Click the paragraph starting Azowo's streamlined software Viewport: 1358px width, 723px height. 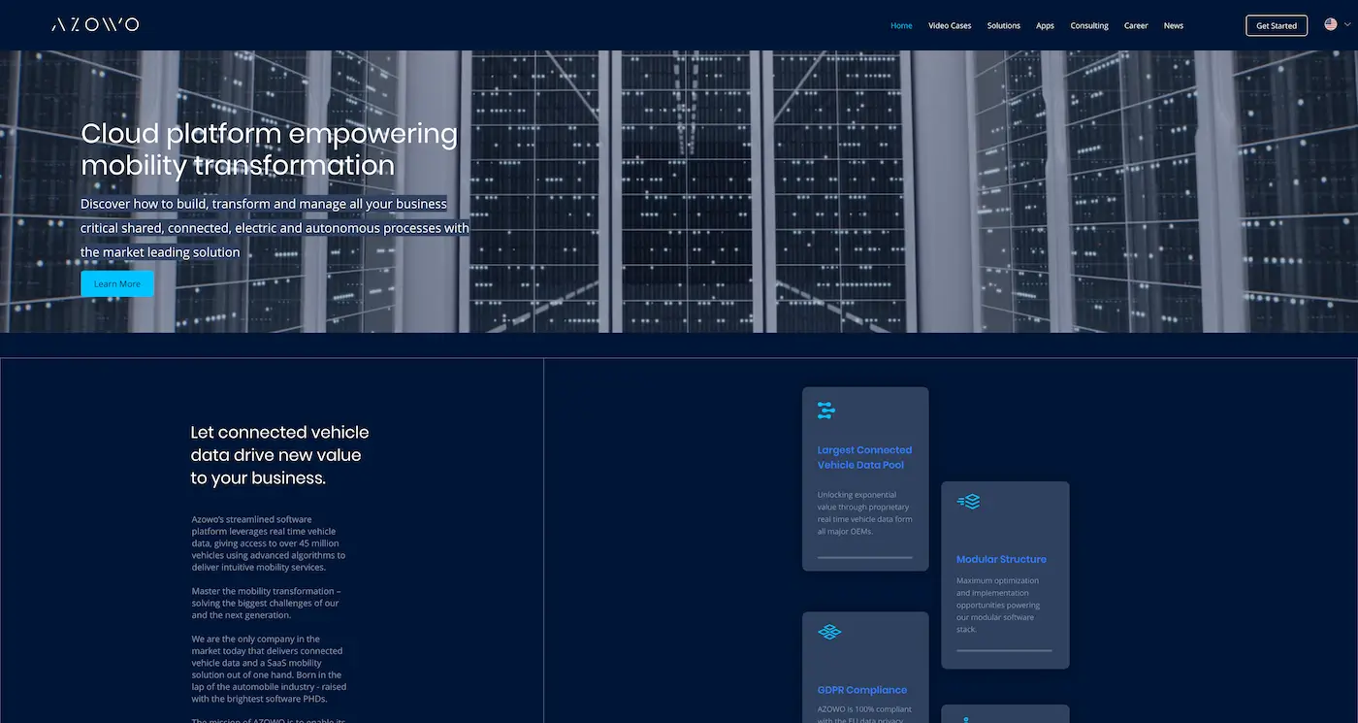[269, 543]
